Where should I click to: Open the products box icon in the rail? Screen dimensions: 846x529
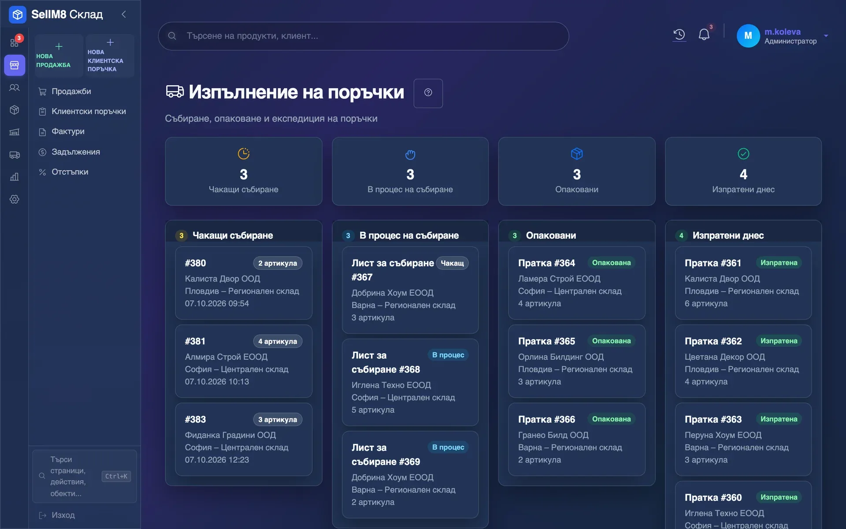click(15, 110)
